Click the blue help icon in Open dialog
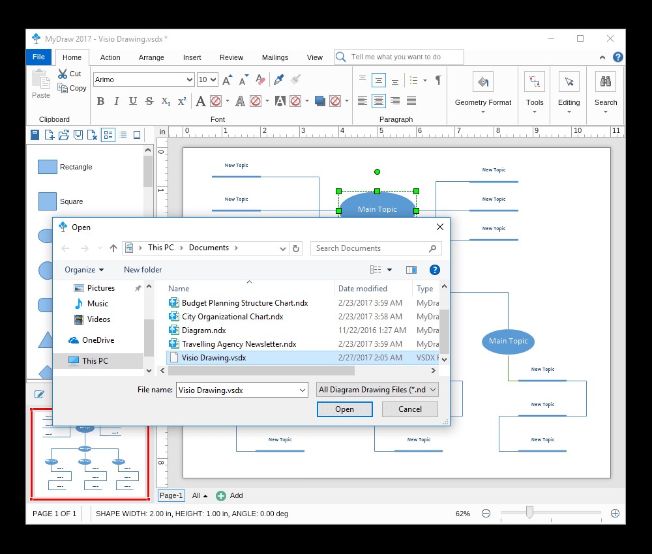Image resolution: width=652 pixels, height=554 pixels. point(434,270)
